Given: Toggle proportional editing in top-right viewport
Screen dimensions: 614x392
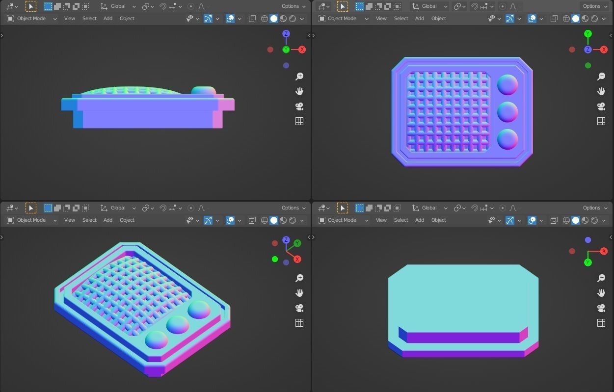Looking at the screenshot, I should coord(503,6).
